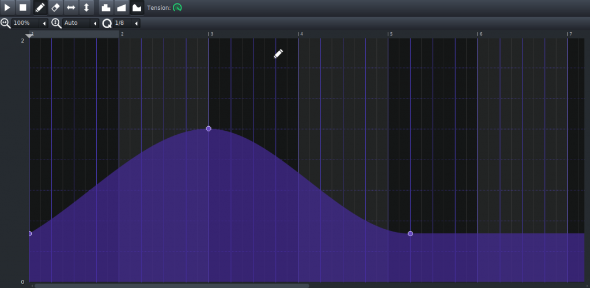Viewport: 590px width, 288px height.
Task: Select the Draw pencil tool
Action: [x=40, y=7]
